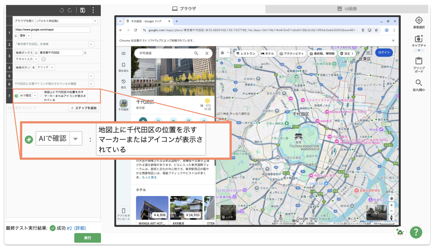Click the save test case icon

(x=83, y=10)
